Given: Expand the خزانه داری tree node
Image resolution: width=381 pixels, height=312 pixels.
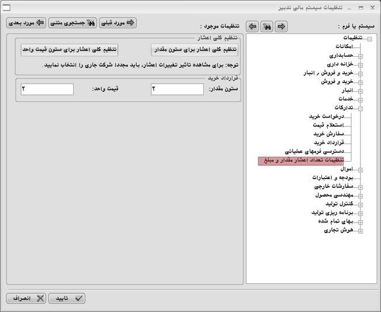Looking at the screenshot, I should tap(361, 65).
